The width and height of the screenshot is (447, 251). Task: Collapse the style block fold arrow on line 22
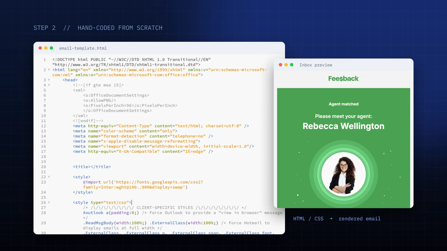[x=49, y=177]
